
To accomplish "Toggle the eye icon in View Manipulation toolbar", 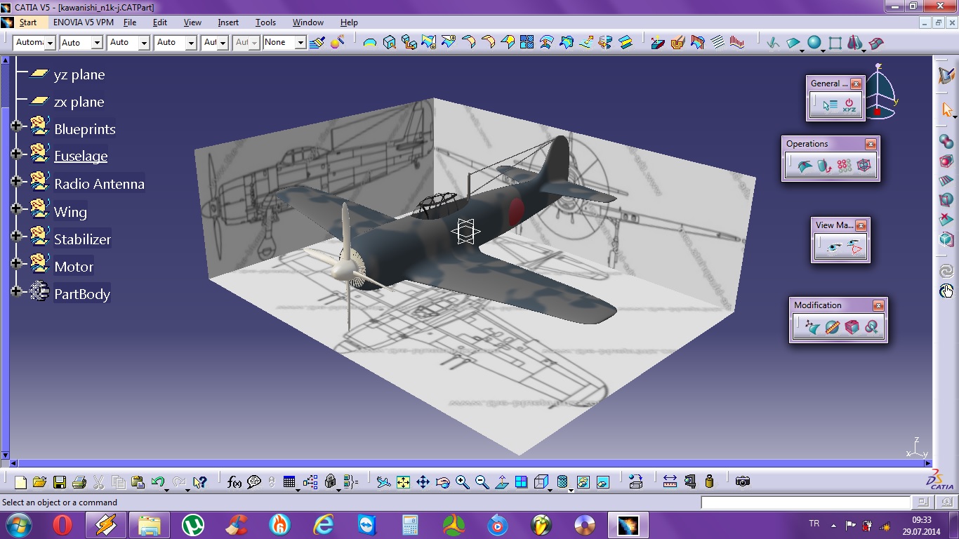I will [833, 247].
